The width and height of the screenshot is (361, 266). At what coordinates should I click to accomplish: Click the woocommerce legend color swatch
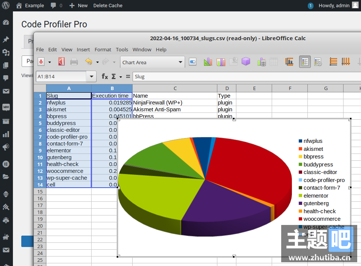(300, 219)
